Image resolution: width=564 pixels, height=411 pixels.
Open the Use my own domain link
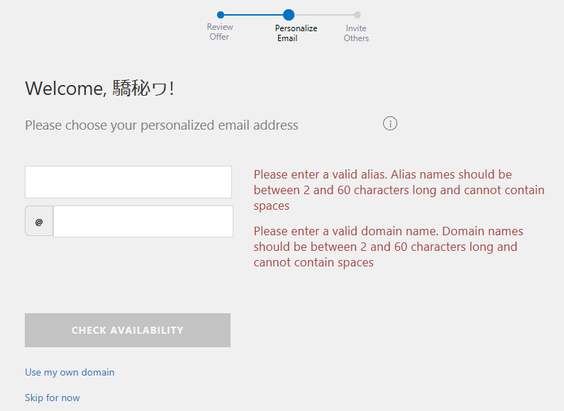click(70, 372)
